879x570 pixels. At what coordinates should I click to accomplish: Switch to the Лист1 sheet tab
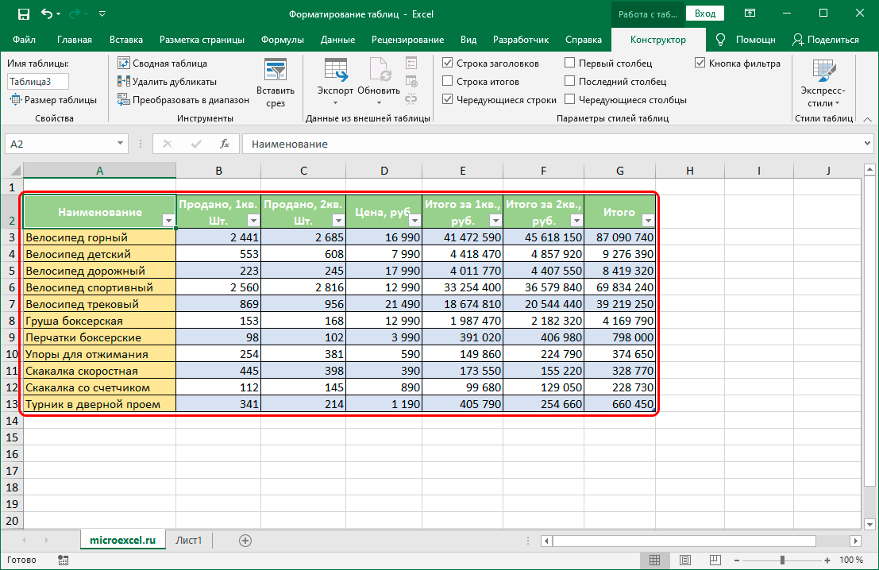pos(189,541)
